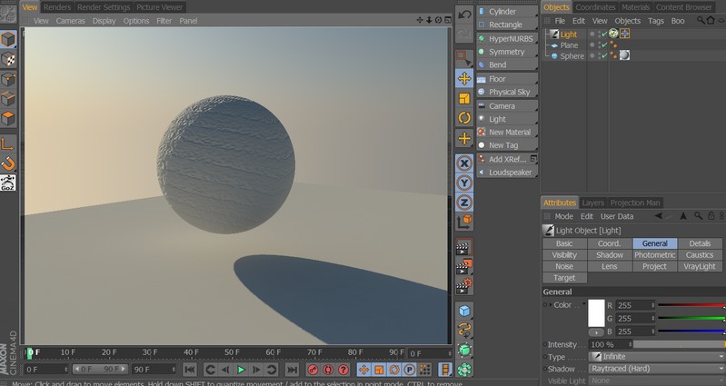
Task: Click the Undo arrow icon
Action: [x=464, y=15]
